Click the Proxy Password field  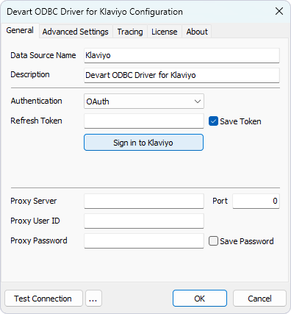click(x=144, y=240)
